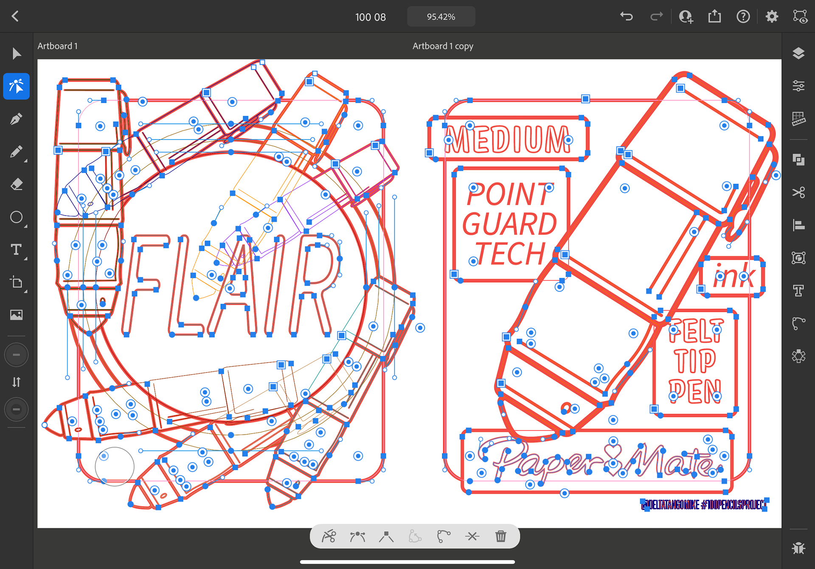This screenshot has height=569, width=815.
Task: Tap the touch shortcut circle on canvas
Action: pos(115,466)
